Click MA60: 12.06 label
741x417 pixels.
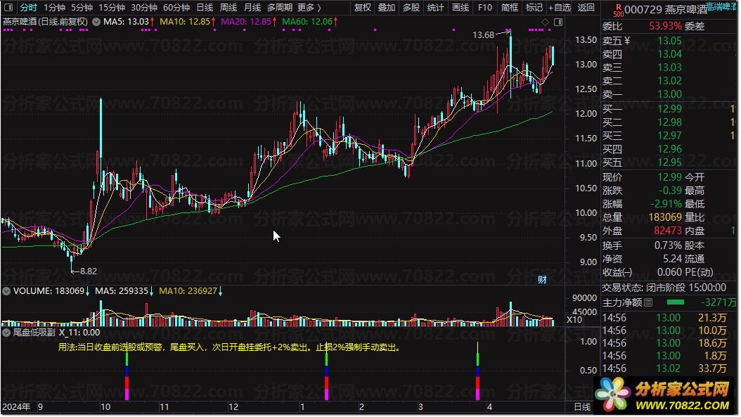tap(309, 22)
